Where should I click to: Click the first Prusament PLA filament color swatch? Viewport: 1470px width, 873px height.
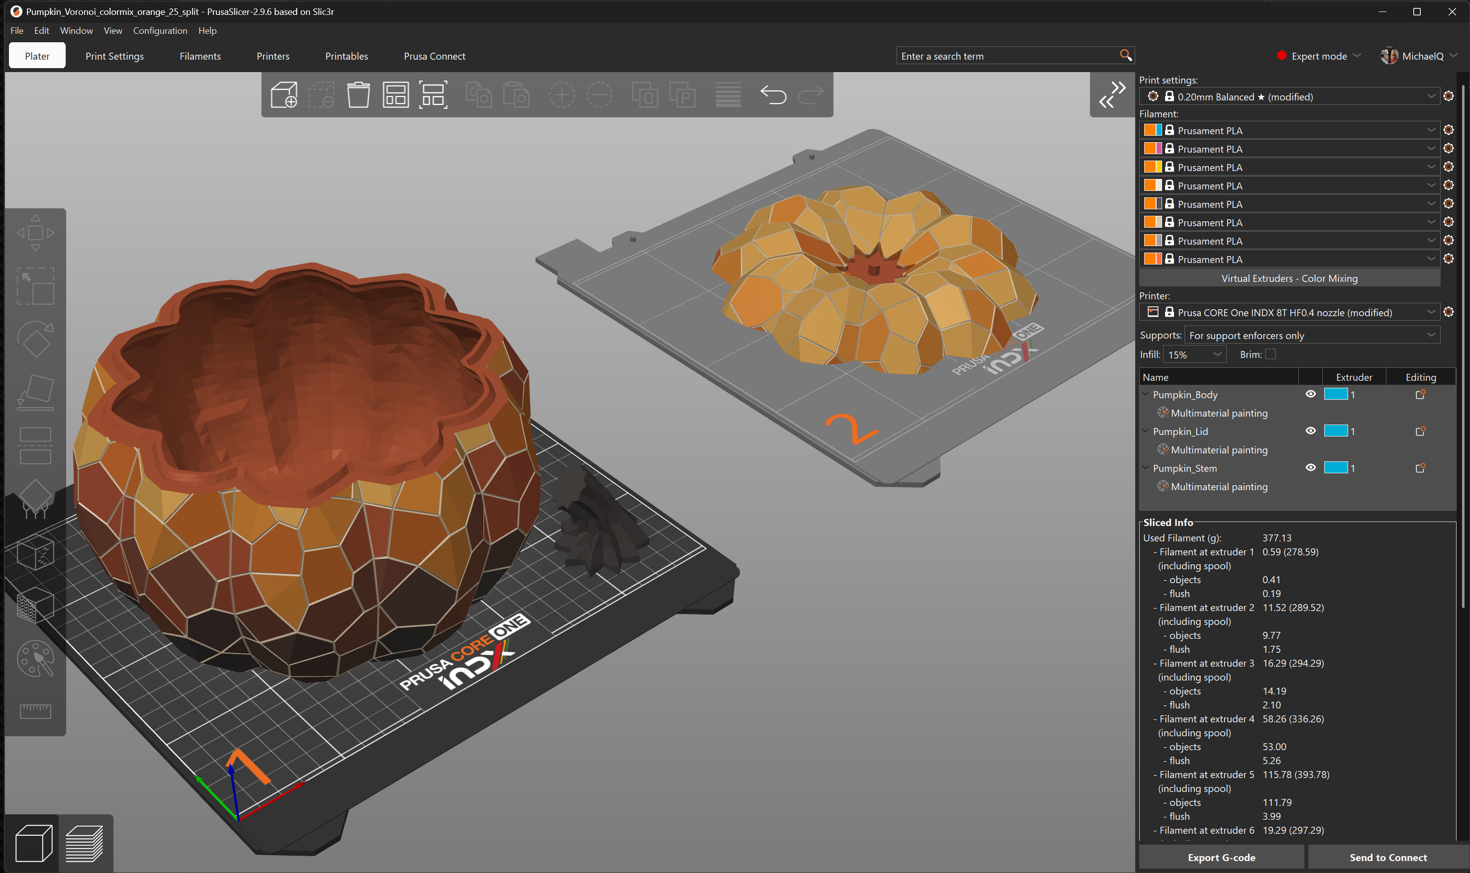coord(1152,130)
